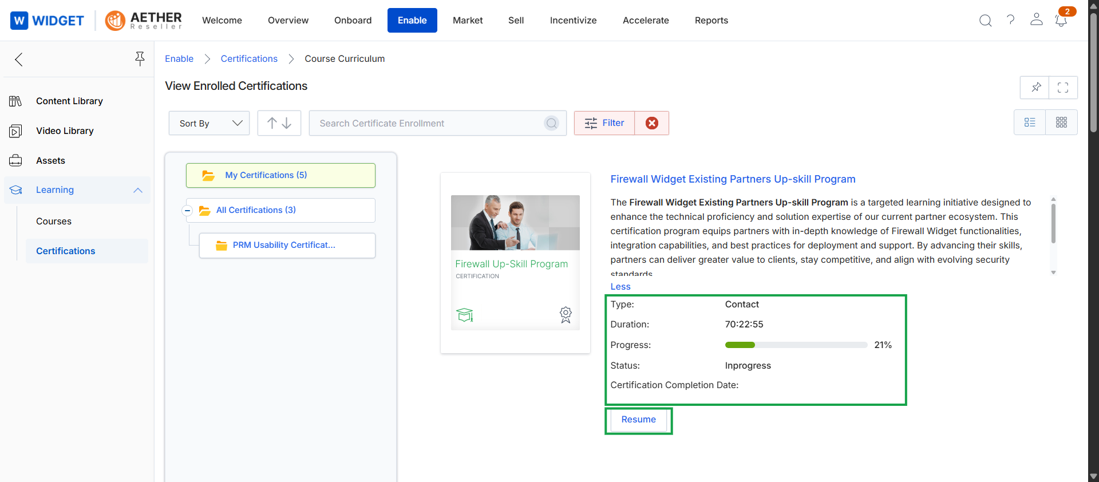The height and width of the screenshot is (482, 1099).
Task: Switch to list view
Action: [x=1030, y=123]
